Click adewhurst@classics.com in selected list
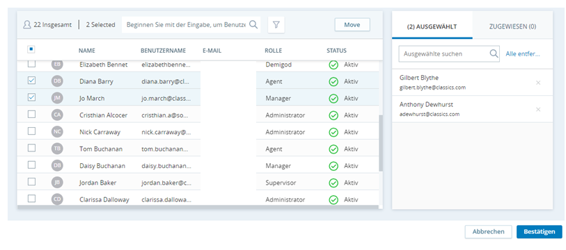 [x=430, y=114]
